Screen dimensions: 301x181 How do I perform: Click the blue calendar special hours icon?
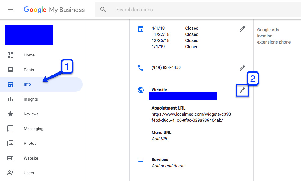point(141,29)
